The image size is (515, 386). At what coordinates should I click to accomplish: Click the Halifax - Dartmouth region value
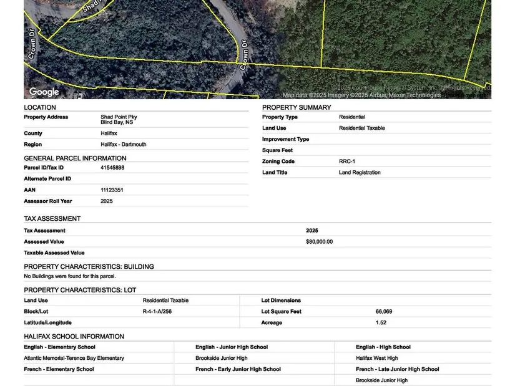[x=124, y=145]
